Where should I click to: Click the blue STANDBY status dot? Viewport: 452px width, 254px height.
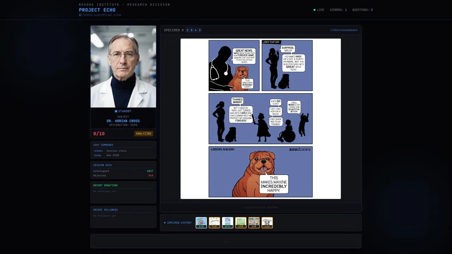click(x=116, y=111)
